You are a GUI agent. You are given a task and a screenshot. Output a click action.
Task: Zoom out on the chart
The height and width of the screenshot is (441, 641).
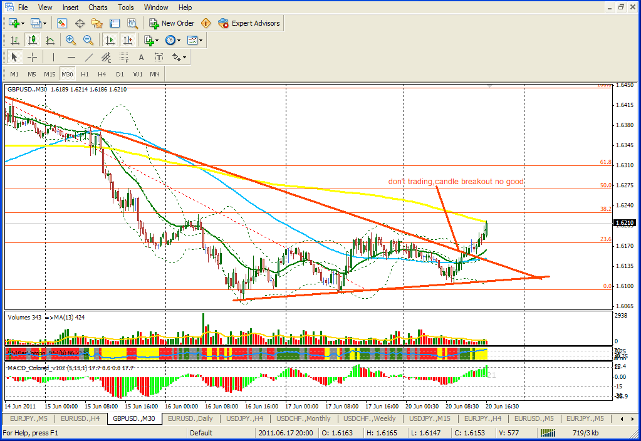coord(88,40)
